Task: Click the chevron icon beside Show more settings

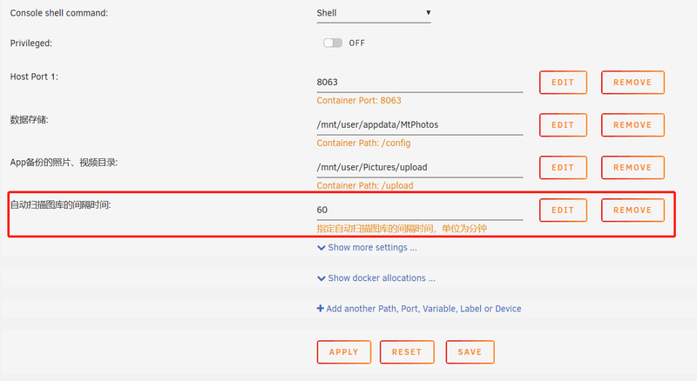Action: 321,248
